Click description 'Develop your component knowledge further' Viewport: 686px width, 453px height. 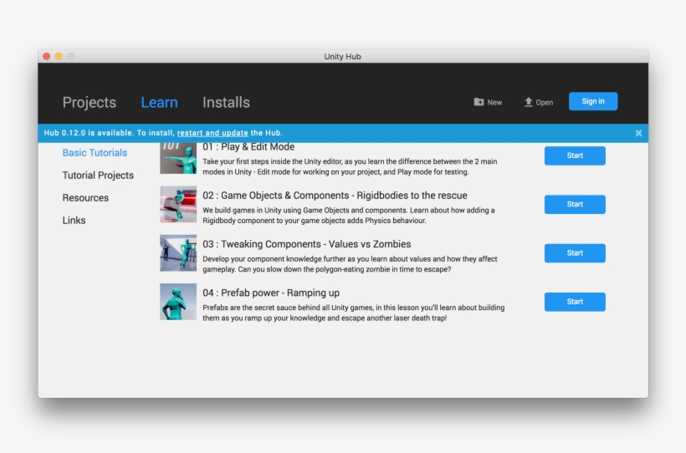click(350, 264)
